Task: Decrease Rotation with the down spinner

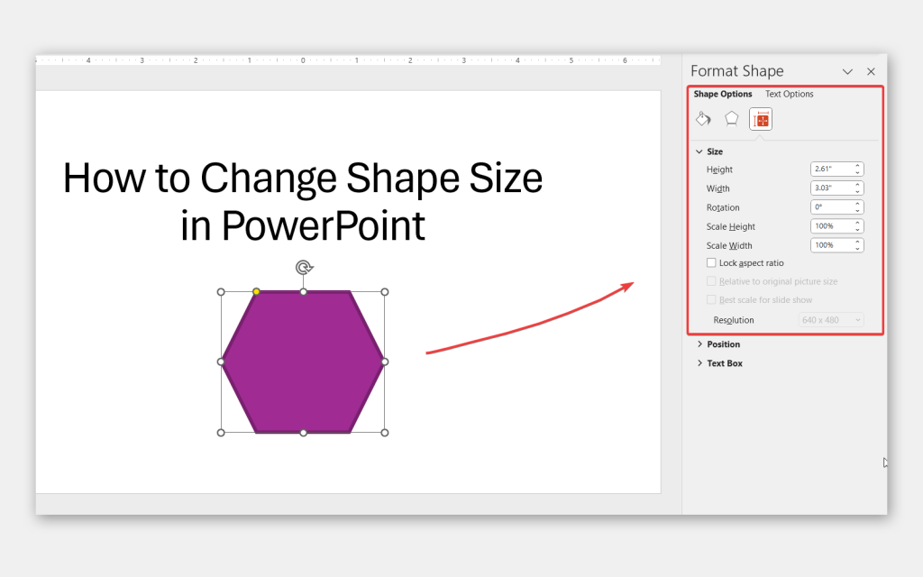Action: pyautogui.click(x=858, y=210)
